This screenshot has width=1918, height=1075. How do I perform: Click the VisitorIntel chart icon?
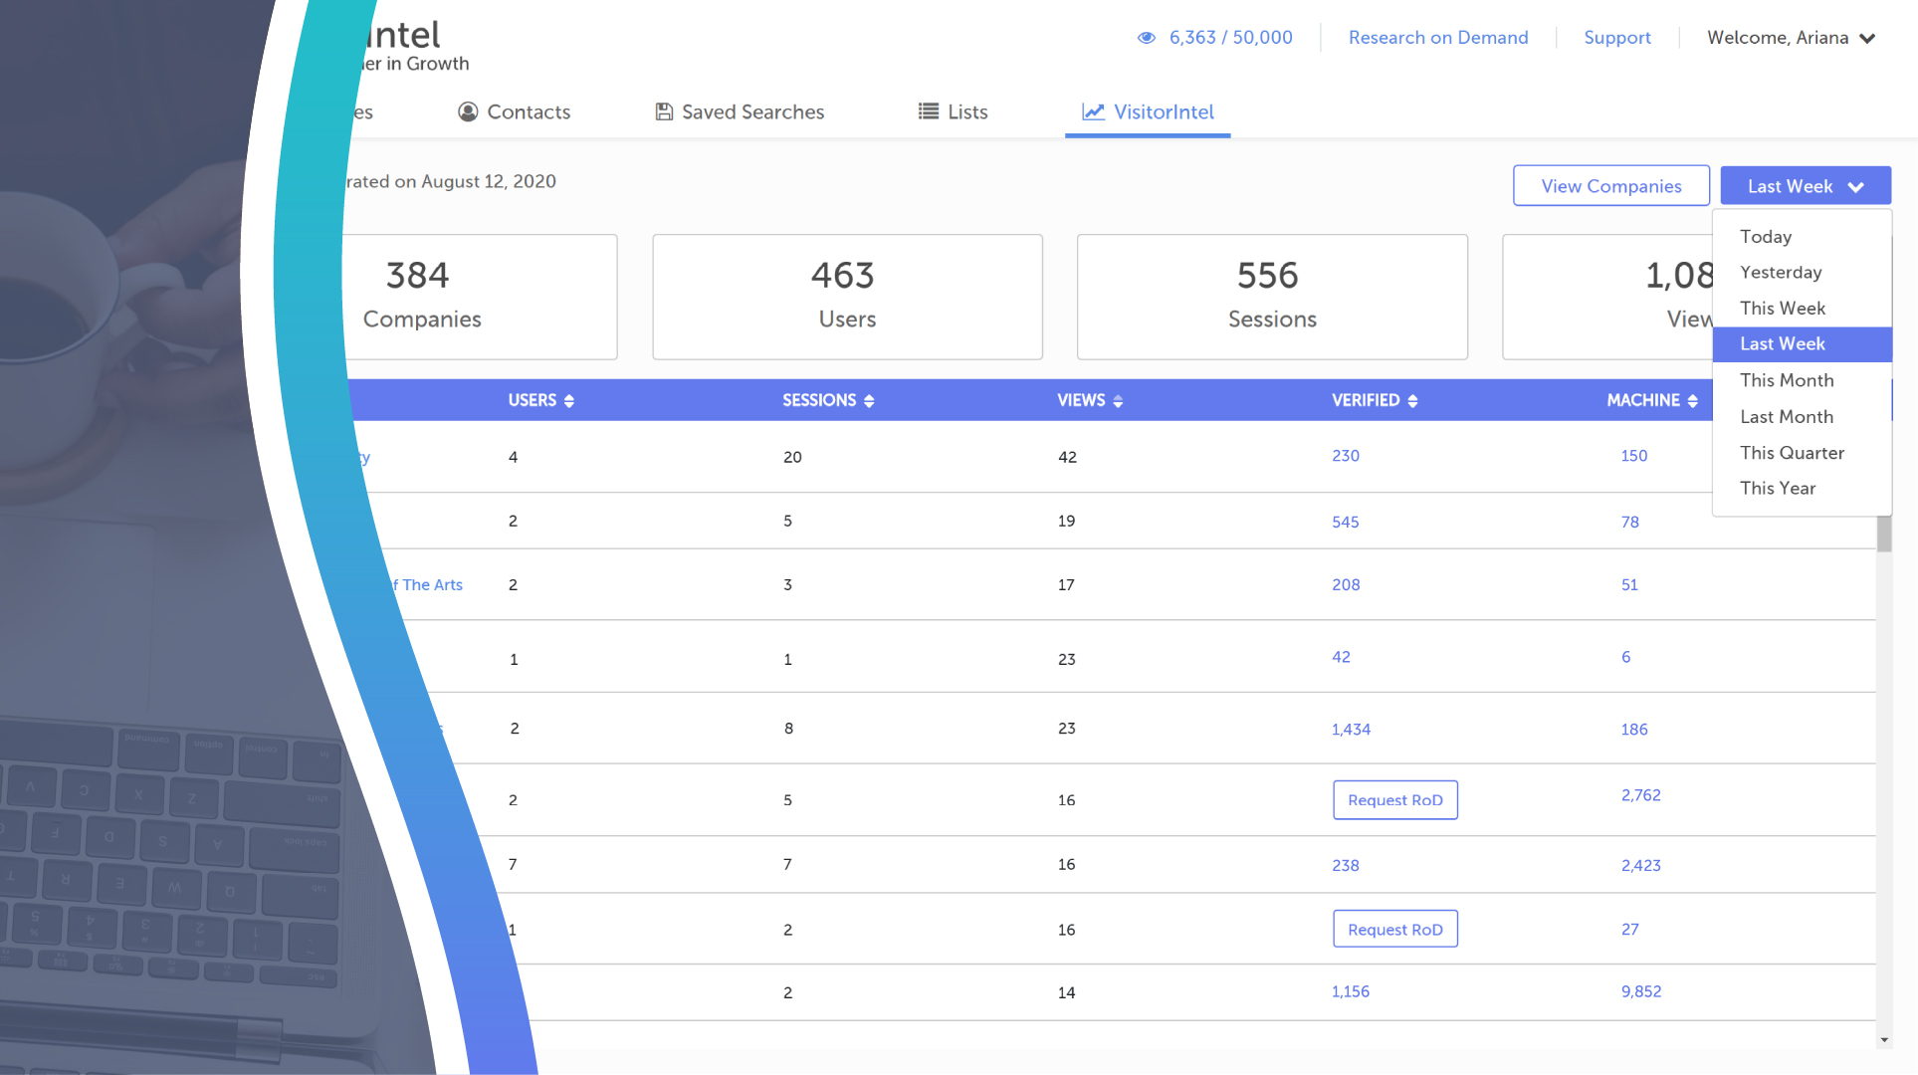[1092, 111]
